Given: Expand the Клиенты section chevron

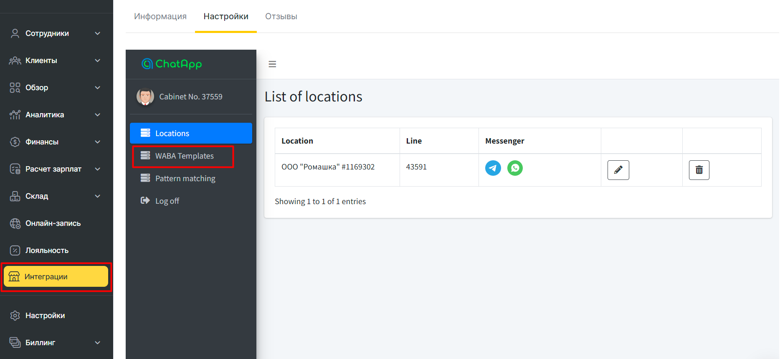Looking at the screenshot, I should [x=97, y=61].
